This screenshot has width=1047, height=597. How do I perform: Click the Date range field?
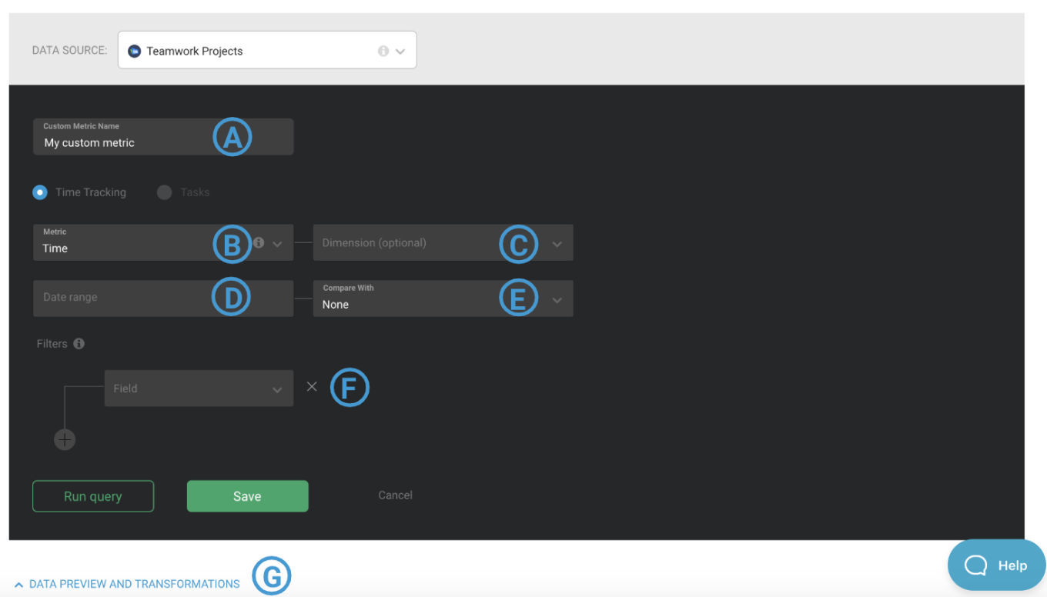(163, 298)
